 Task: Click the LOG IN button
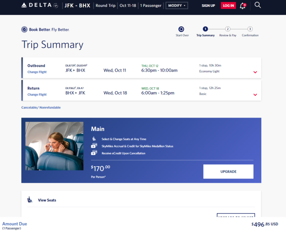(x=228, y=6)
